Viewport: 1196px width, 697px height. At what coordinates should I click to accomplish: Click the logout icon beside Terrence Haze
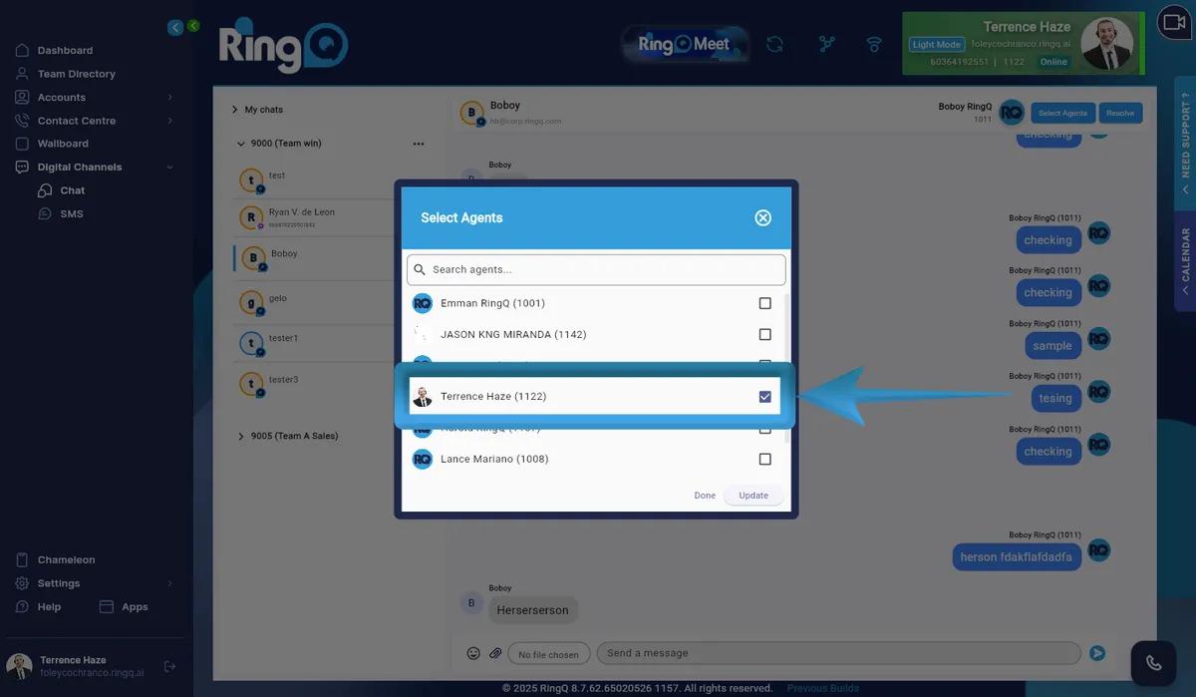tap(169, 666)
